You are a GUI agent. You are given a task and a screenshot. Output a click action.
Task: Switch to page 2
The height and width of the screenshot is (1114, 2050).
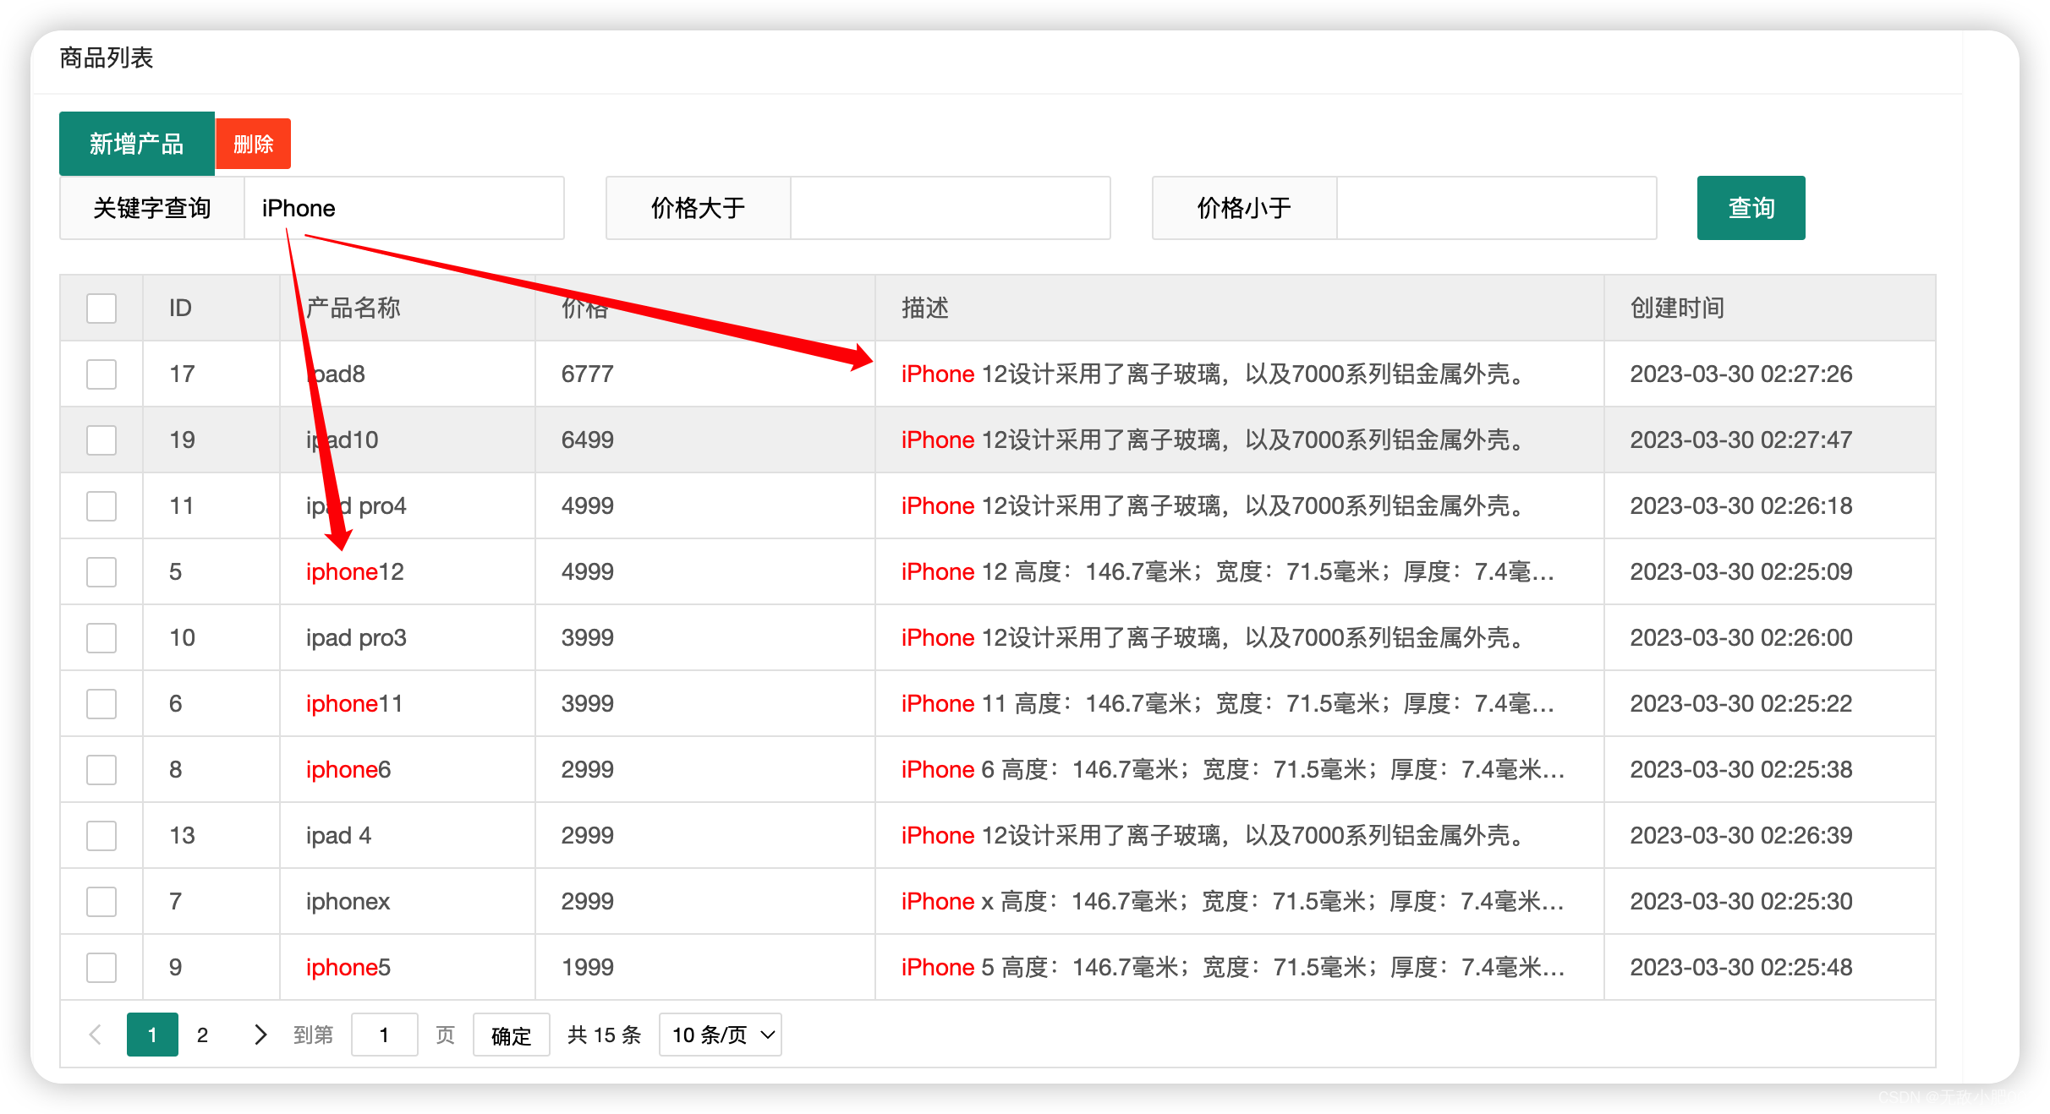click(x=202, y=1035)
